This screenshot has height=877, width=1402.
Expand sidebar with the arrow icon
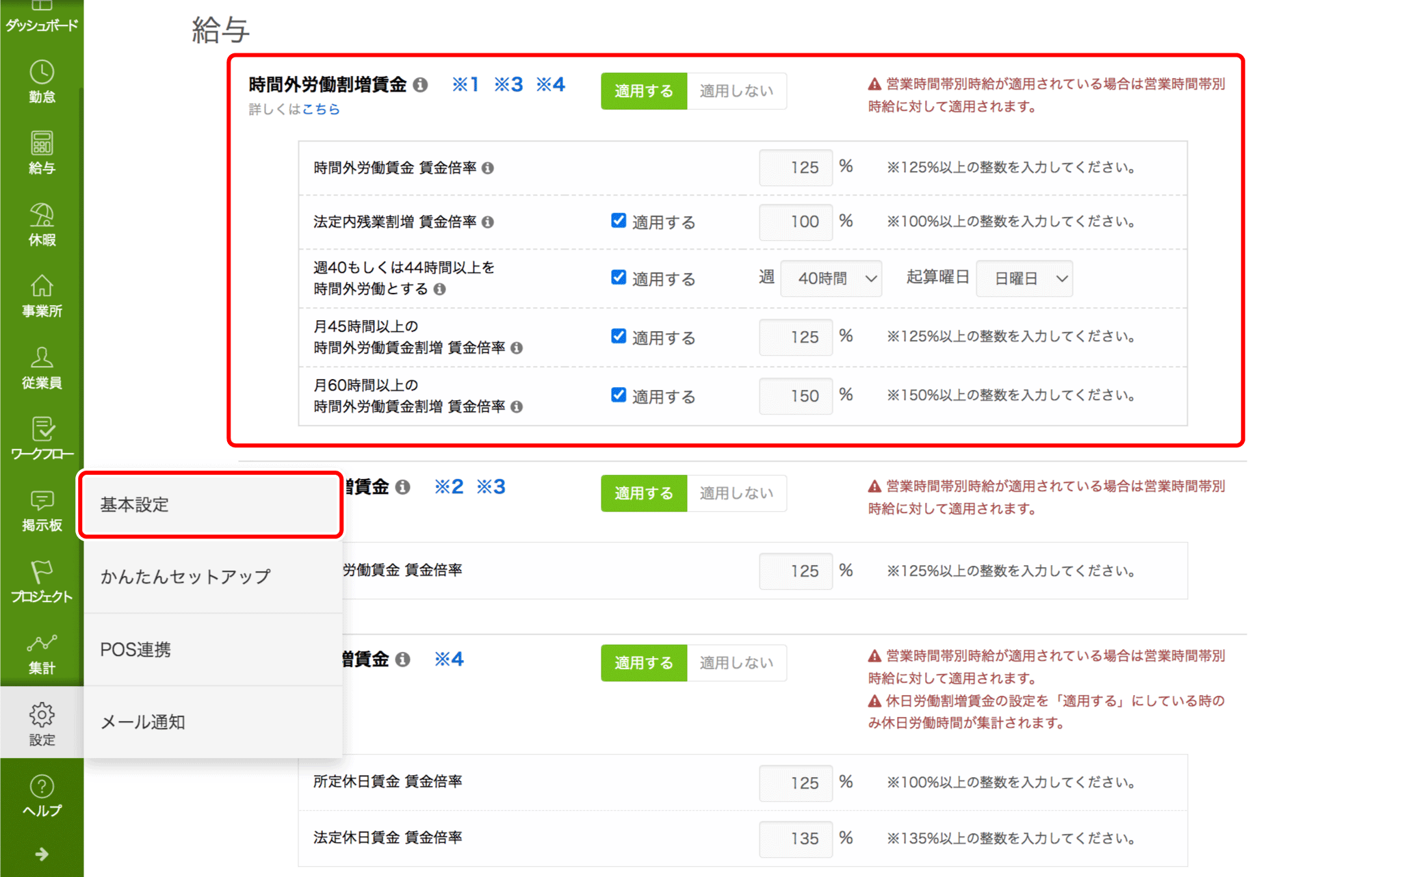click(42, 854)
